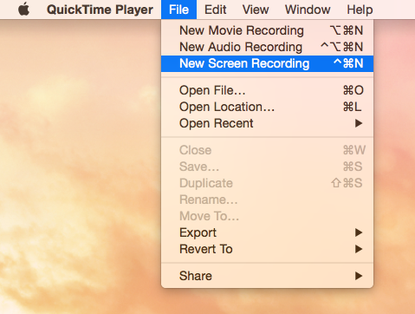Click the disabled Duplicate item

267,183
